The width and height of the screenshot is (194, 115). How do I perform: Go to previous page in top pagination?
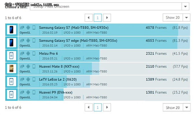coord(89,18)
